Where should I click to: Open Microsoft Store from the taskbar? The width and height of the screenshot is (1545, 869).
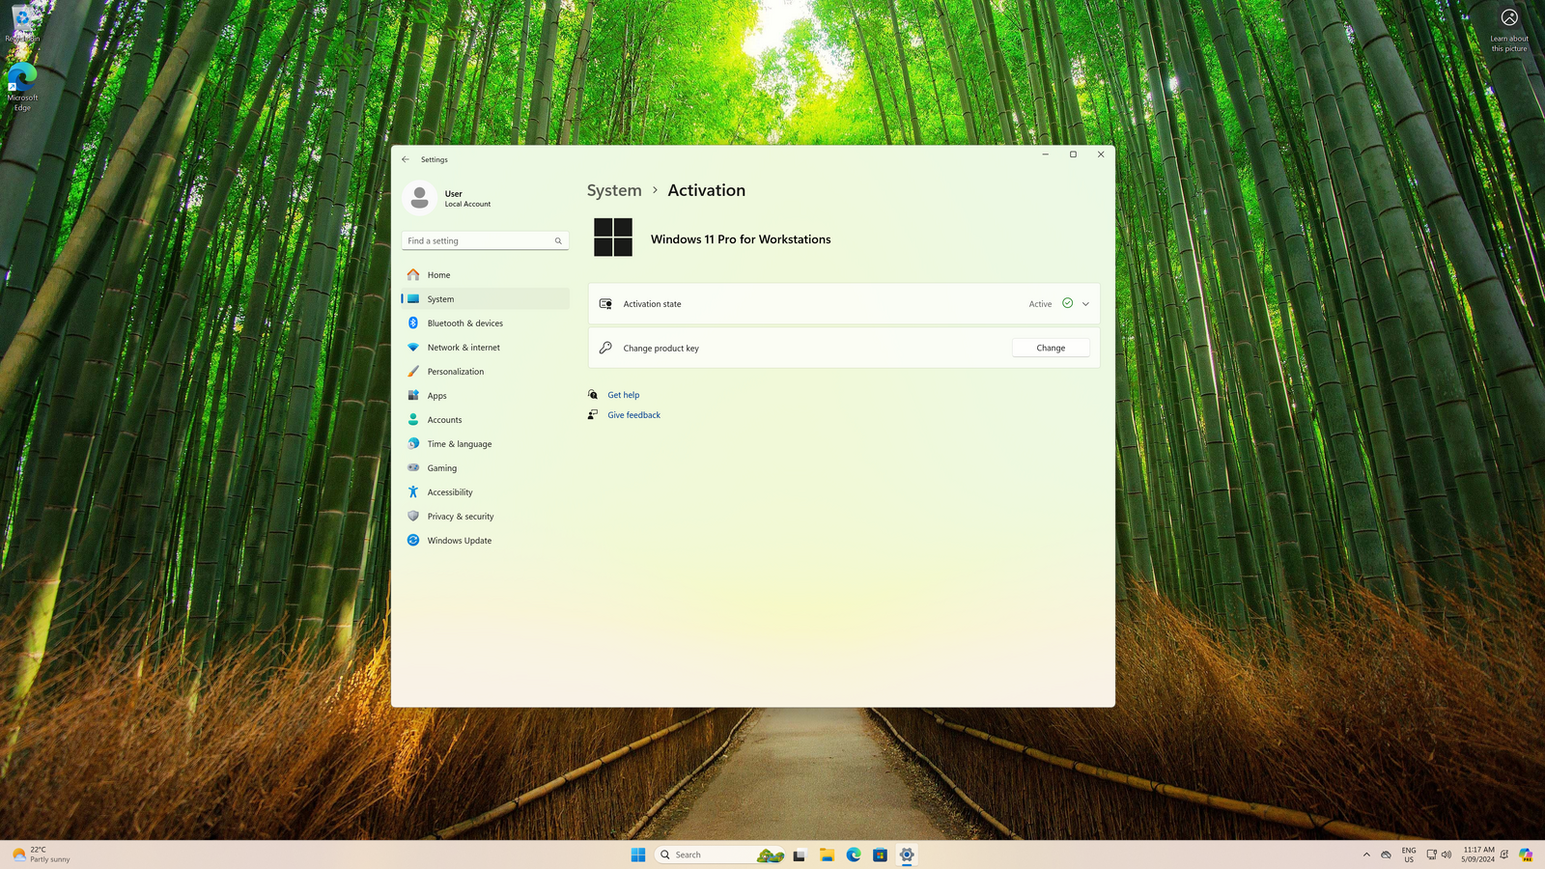[x=880, y=855]
